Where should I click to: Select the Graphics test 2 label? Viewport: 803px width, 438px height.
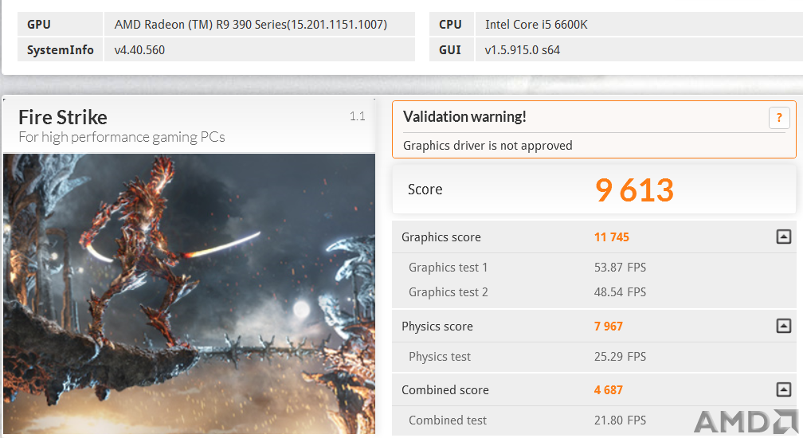[448, 291]
